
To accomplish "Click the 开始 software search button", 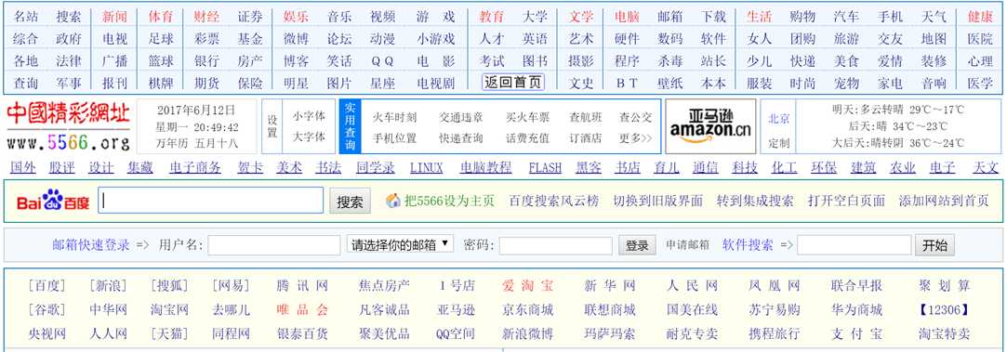I will coord(934,245).
